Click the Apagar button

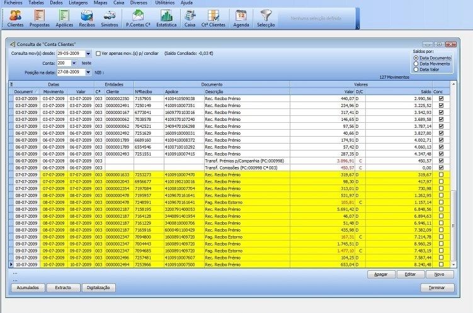[x=380, y=275]
